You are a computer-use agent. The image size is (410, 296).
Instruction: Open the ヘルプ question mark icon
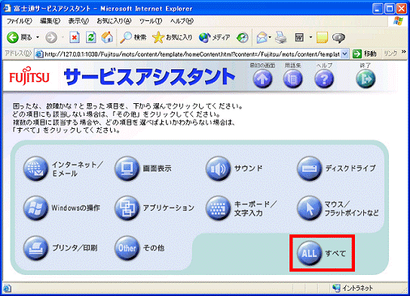pyautogui.click(x=324, y=78)
